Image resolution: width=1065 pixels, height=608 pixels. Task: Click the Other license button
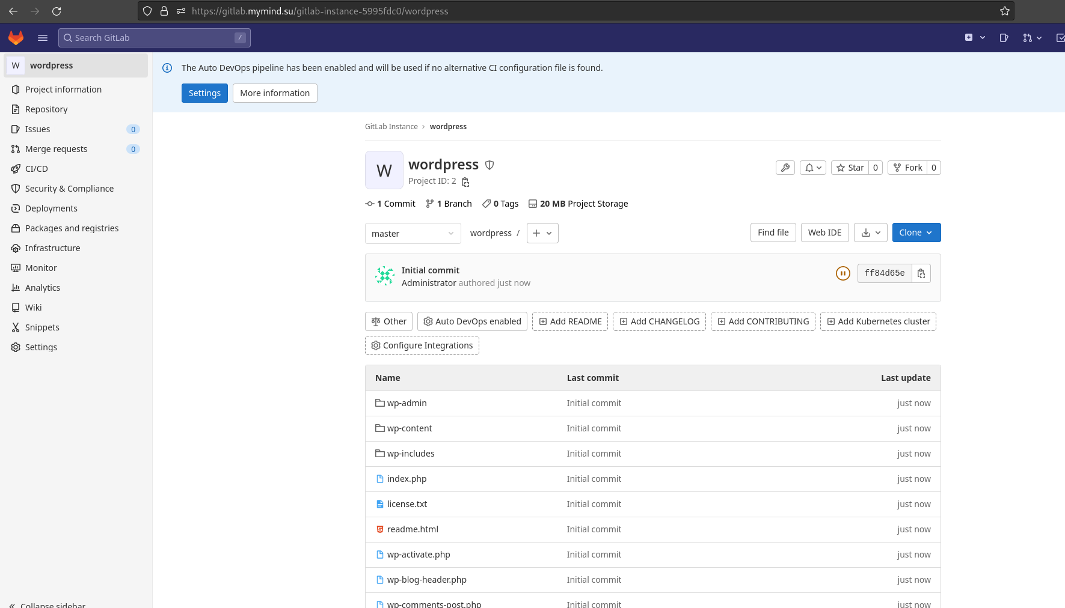coord(388,321)
